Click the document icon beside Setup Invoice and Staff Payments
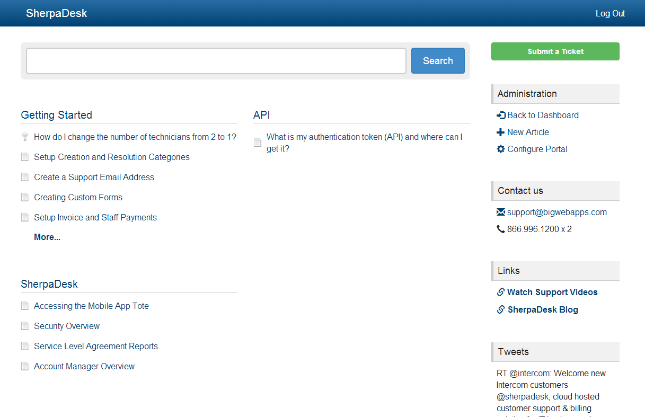Image resolution: width=645 pixels, height=417 pixels. (x=25, y=217)
